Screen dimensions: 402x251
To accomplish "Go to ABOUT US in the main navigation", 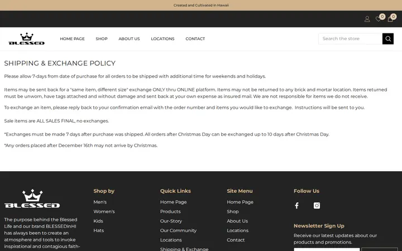I will tap(129, 38).
